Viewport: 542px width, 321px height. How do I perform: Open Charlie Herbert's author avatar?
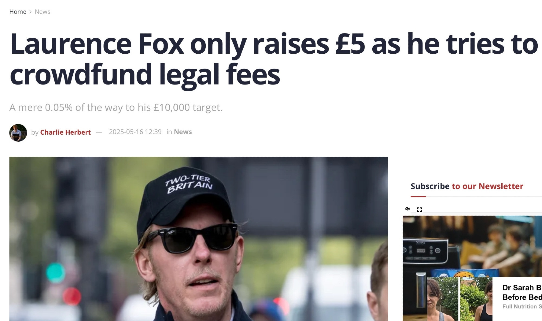18,133
